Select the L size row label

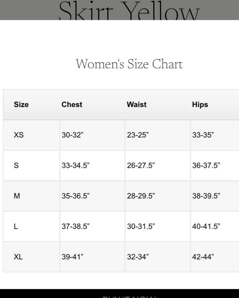tap(16, 226)
